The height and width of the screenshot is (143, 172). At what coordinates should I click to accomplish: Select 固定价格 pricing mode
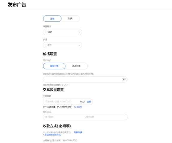54,66
